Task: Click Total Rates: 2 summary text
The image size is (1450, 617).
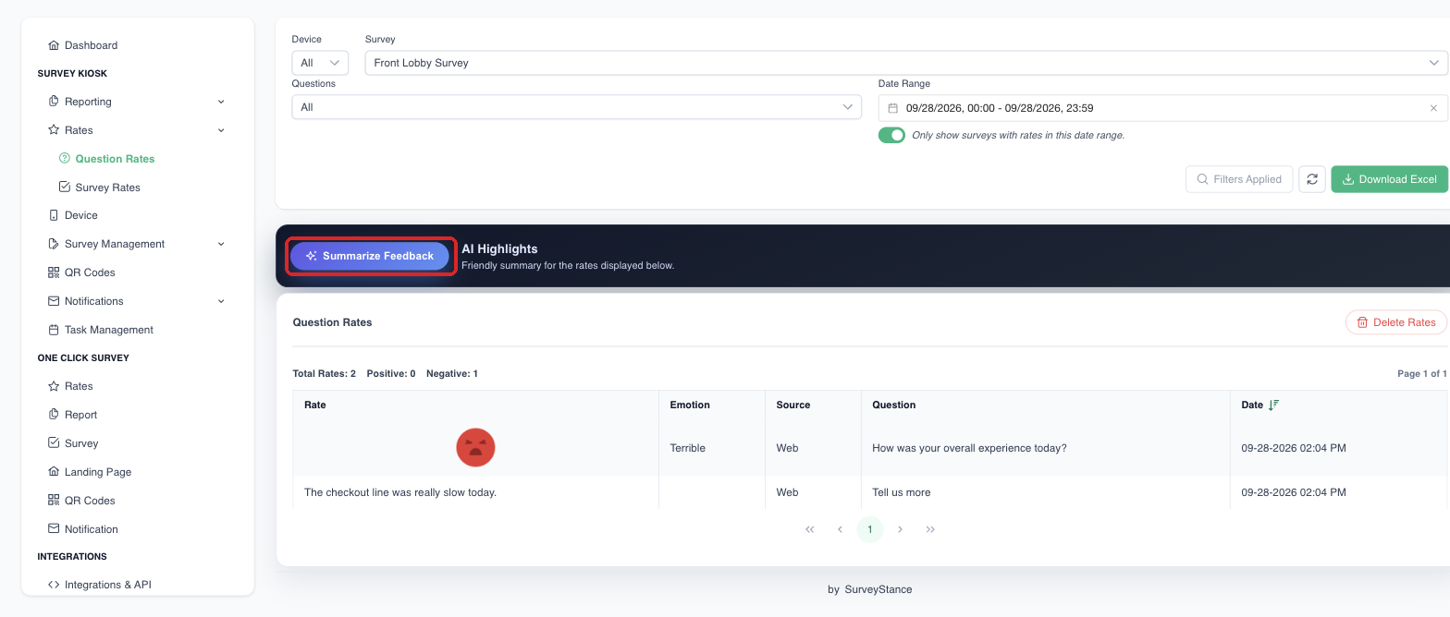Action: pyautogui.click(x=324, y=374)
